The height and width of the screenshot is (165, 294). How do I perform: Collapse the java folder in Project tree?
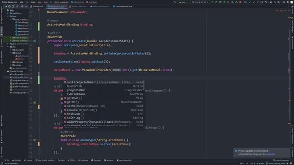click(8, 16)
